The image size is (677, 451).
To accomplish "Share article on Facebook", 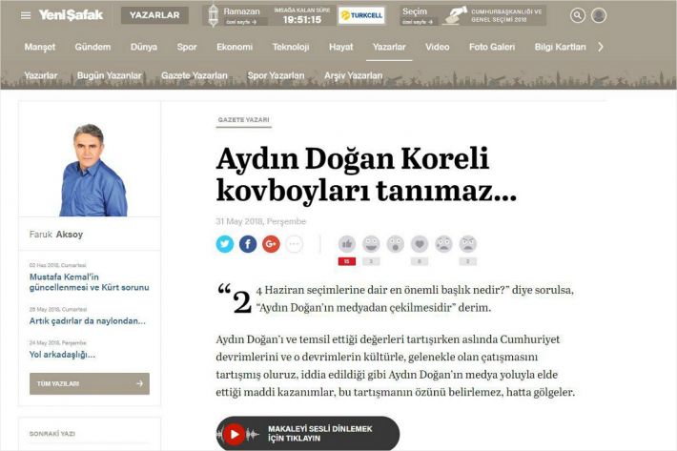I will (x=248, y=244).
